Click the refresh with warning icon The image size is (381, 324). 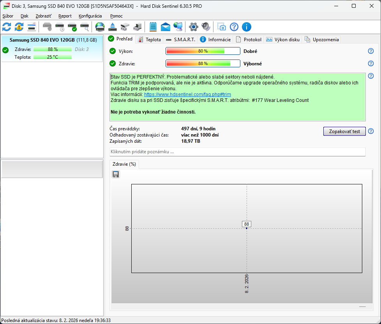pos(19,27)
